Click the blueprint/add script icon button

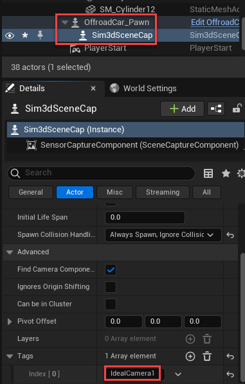pyautogui.click(x=216, y=109)
